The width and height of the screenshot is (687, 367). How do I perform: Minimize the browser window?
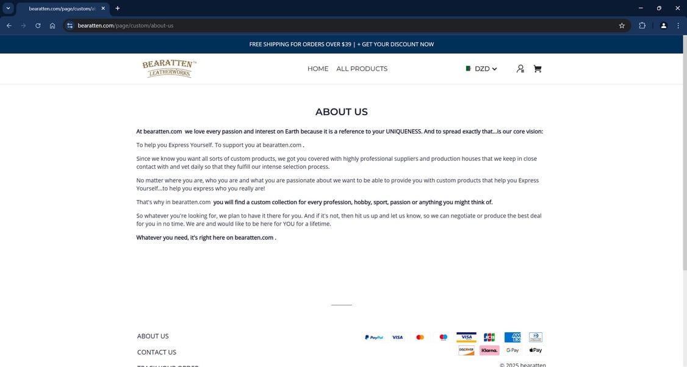[641, 9]
